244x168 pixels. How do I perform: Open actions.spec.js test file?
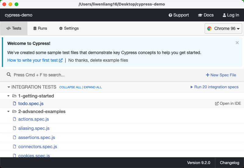34,119
